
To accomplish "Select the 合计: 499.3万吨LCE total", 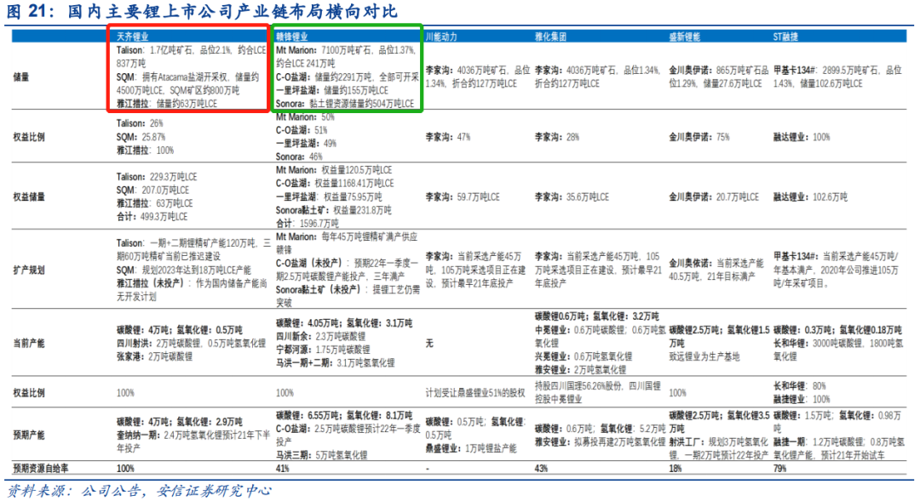I will coord(152,217).
